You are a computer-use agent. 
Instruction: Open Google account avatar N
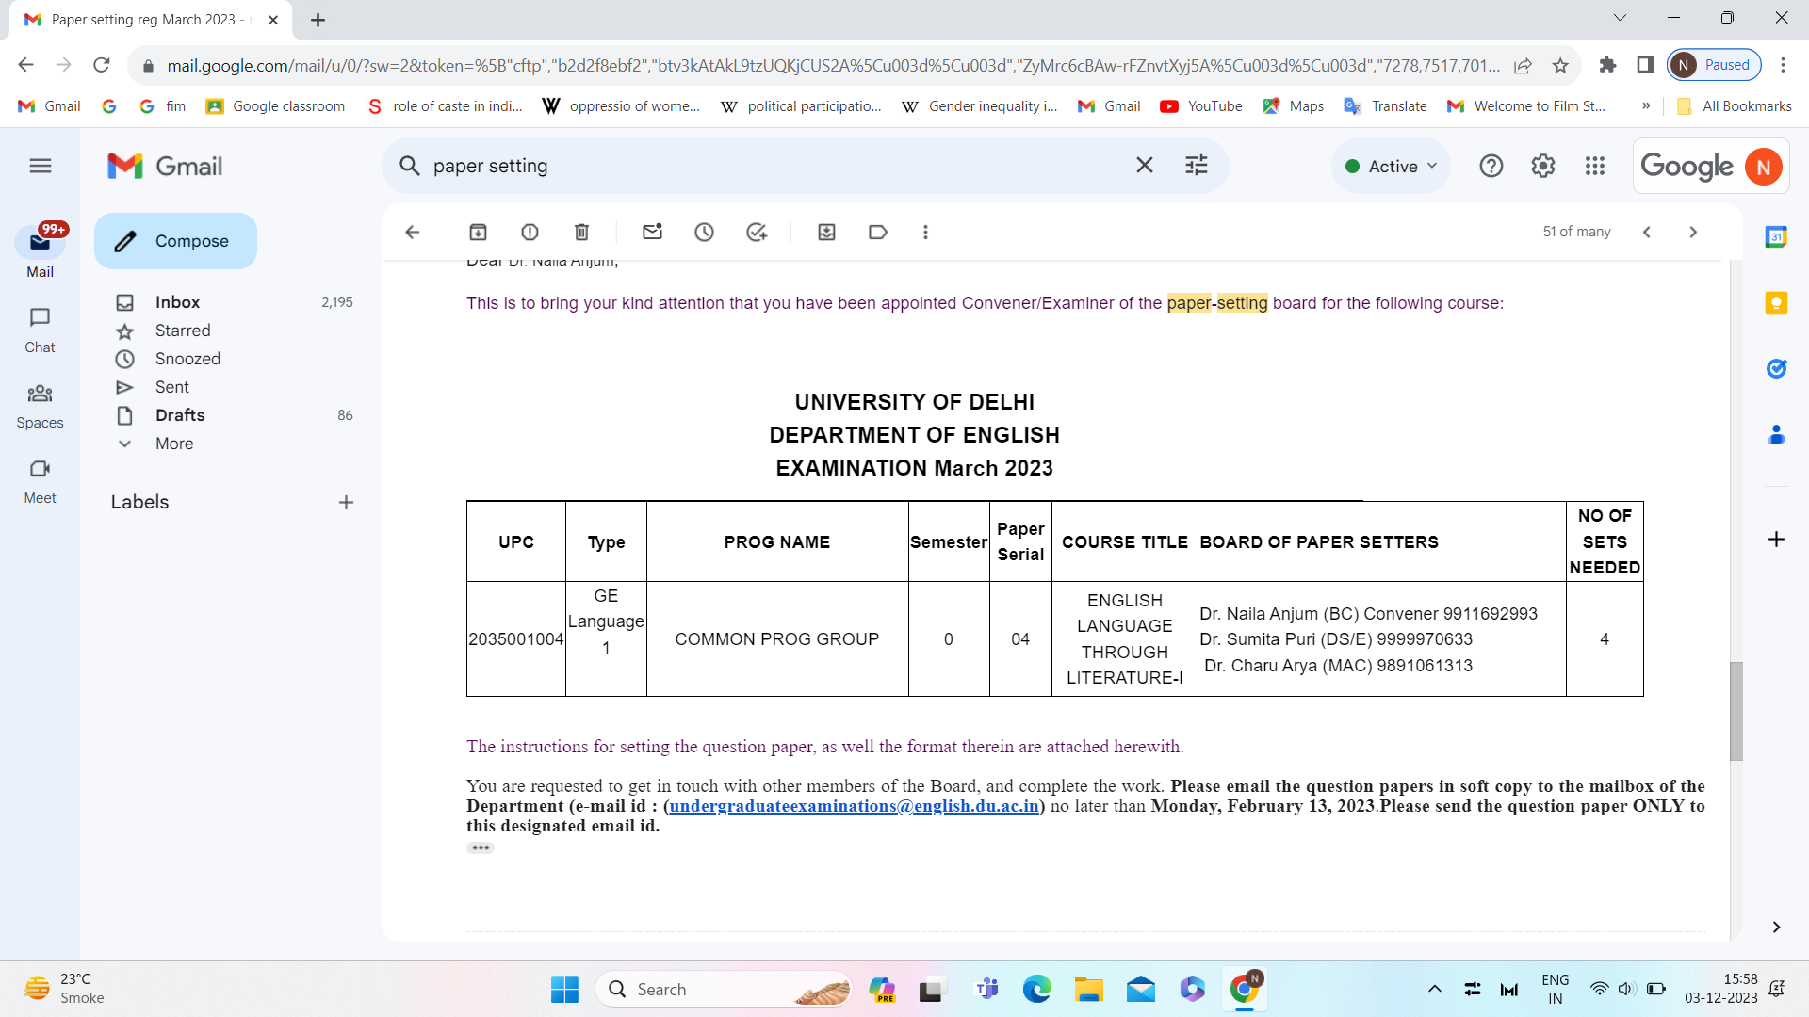(x=1763, y=167)
